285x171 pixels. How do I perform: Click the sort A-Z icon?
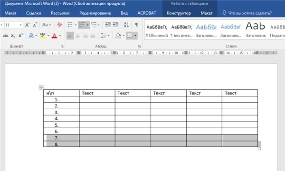[126, 25]
